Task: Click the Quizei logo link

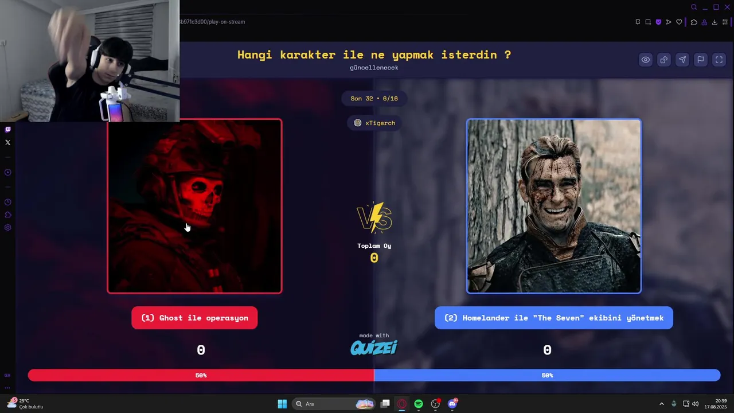Action: pos(374,347)
